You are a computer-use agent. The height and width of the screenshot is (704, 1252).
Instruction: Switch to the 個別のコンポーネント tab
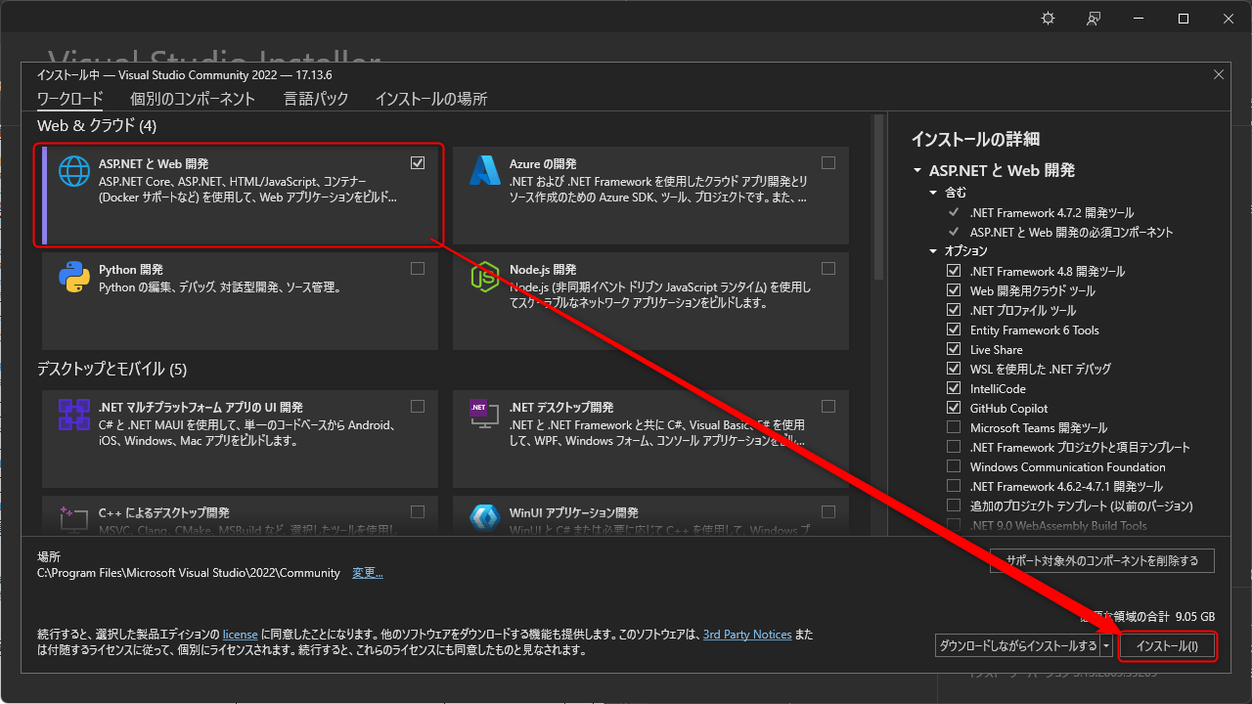[x=193, y=98]
